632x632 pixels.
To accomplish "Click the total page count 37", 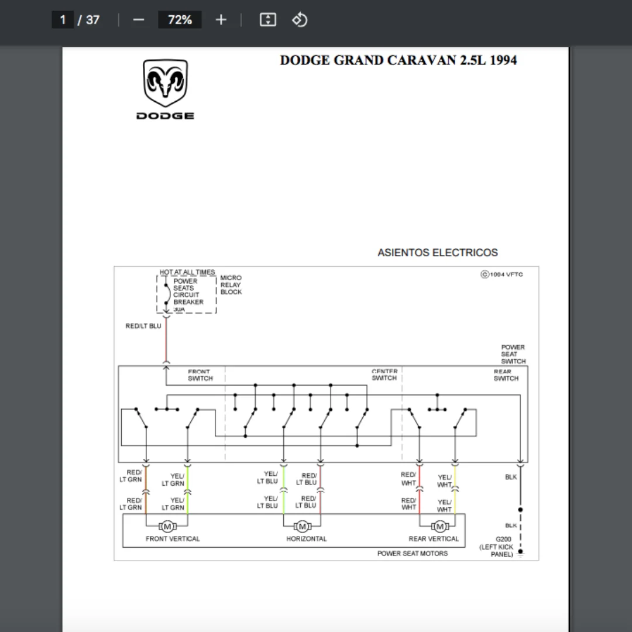I will (x=92, y=20).
